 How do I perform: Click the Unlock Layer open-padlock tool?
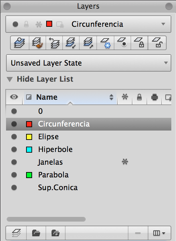[x=157, y=43]
